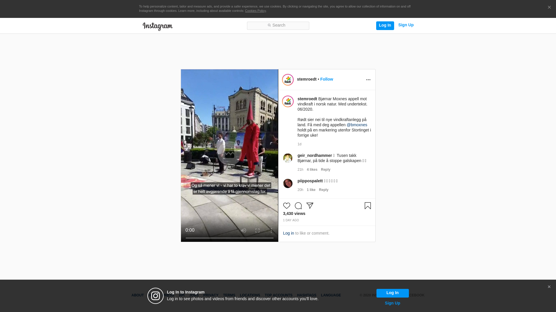
Task: Open Top Accounts footer link
Action: (278, 295)
